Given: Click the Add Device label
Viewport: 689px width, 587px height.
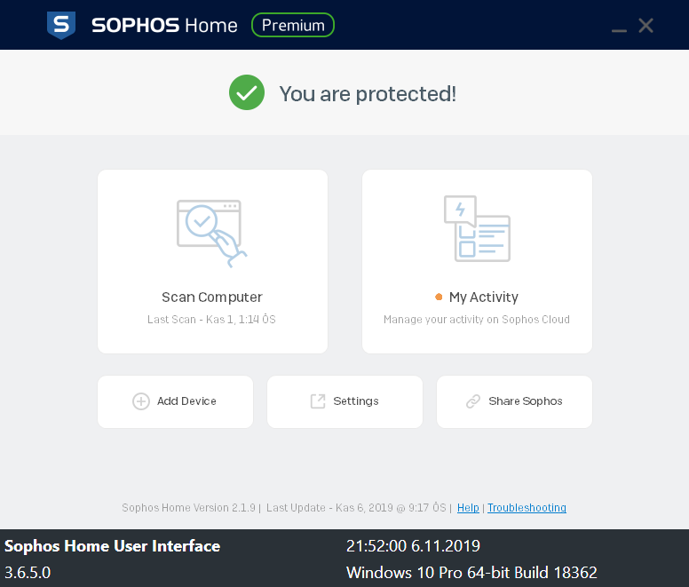Looking at the screenshot, I should [186, 401].
